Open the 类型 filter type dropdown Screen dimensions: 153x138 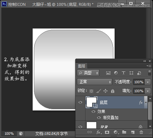click(x=88, y=73)
